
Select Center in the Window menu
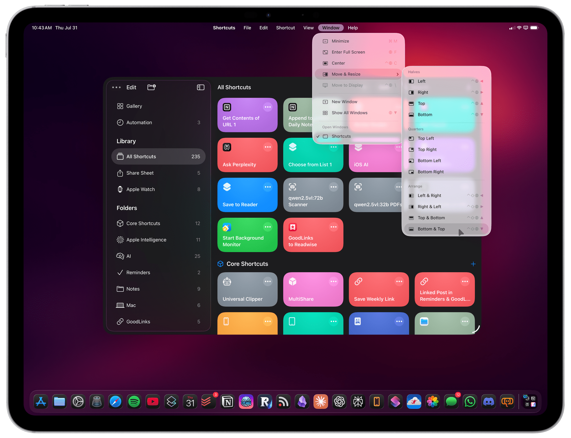point(359,63)
